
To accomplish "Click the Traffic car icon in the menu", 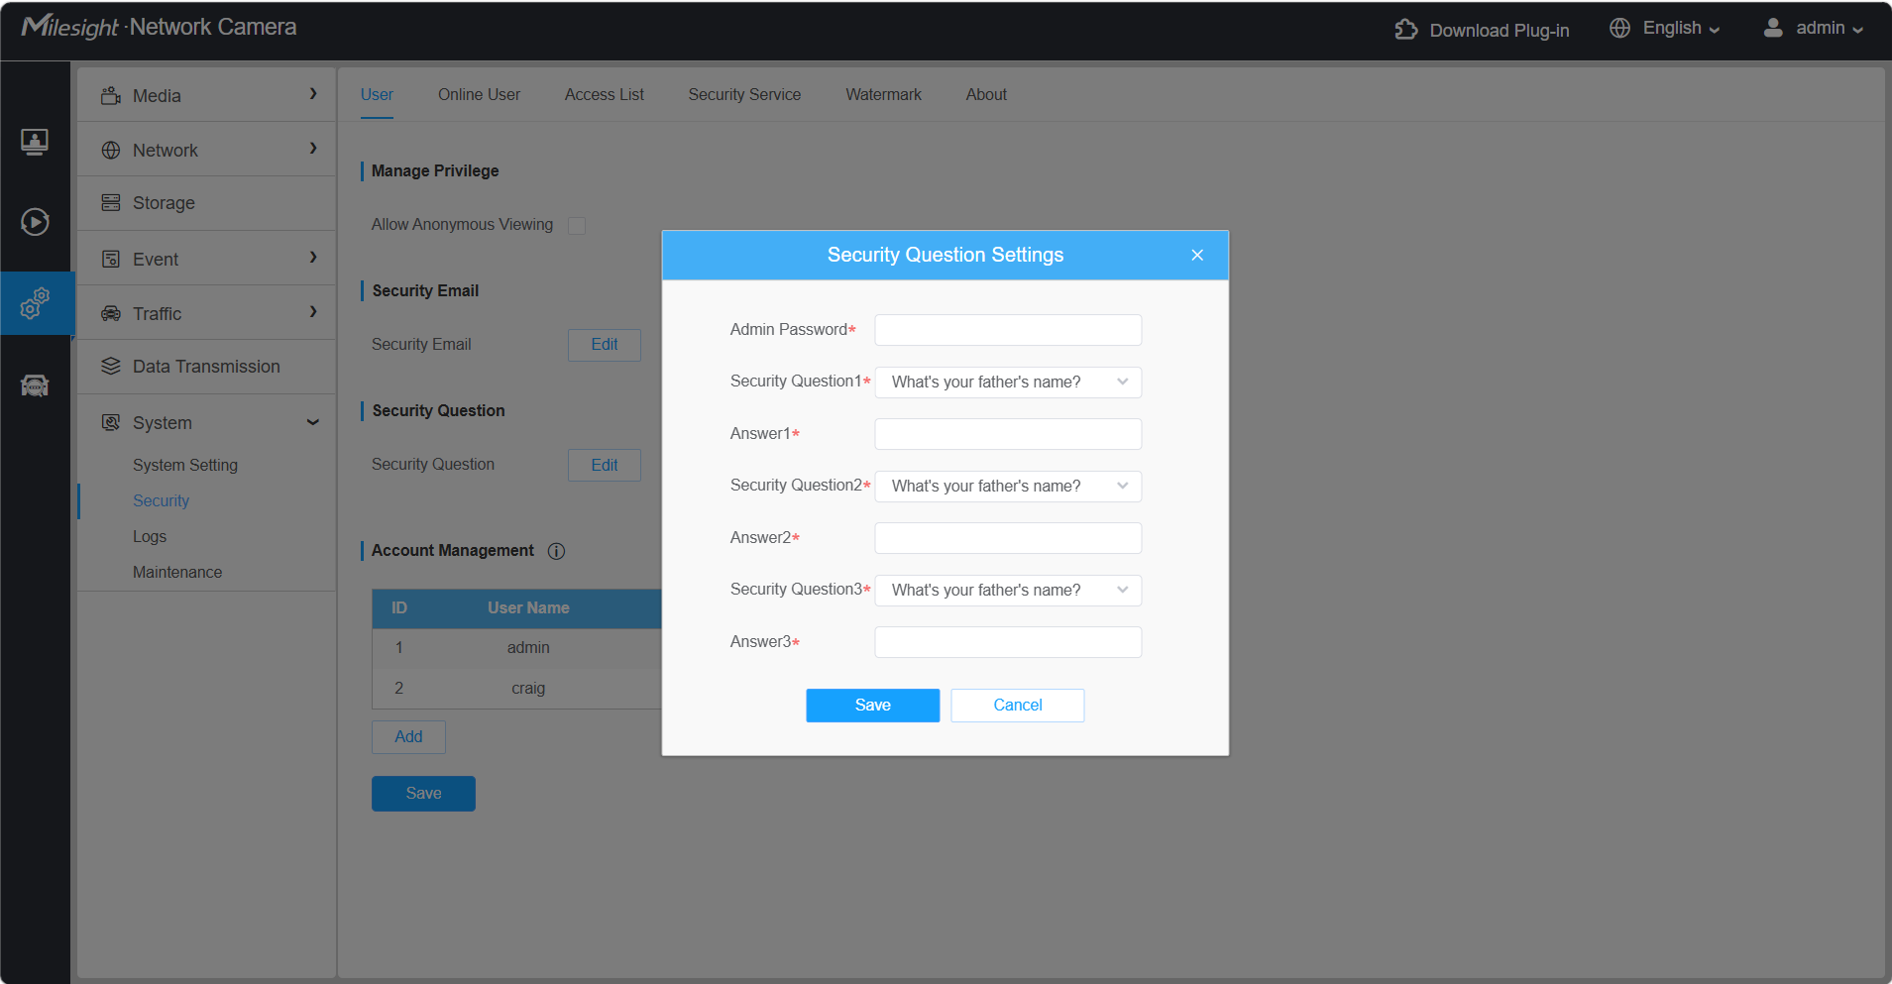I will coord(111,313).
